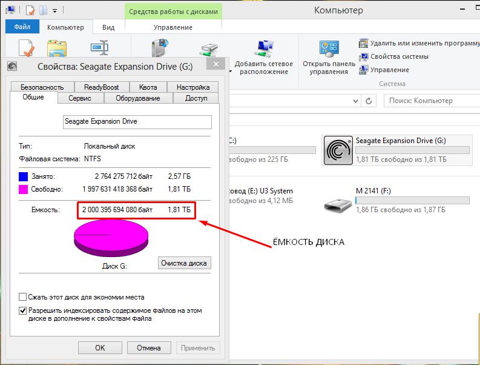Click the Seagate drive logo icon
This screenshot has height=365, width=480.
coord(338,150)
